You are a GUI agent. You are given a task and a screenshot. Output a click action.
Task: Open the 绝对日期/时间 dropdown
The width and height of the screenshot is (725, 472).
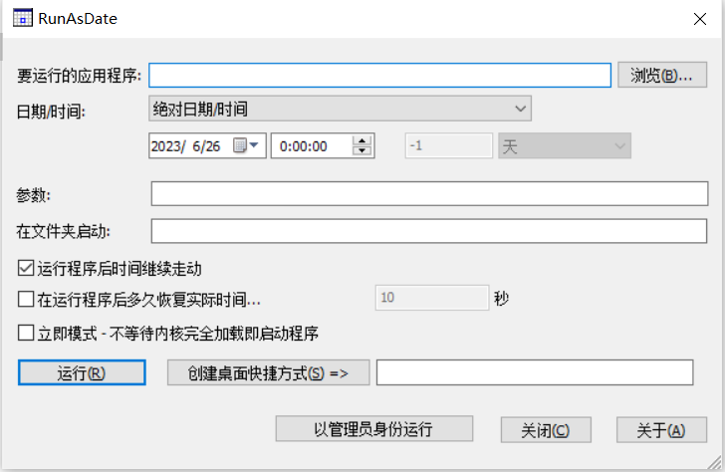pos(340,109)
